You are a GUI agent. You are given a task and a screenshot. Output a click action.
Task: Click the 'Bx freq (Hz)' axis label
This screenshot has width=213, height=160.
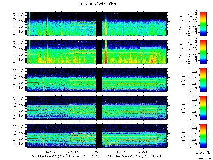click(x=14, y=80)
